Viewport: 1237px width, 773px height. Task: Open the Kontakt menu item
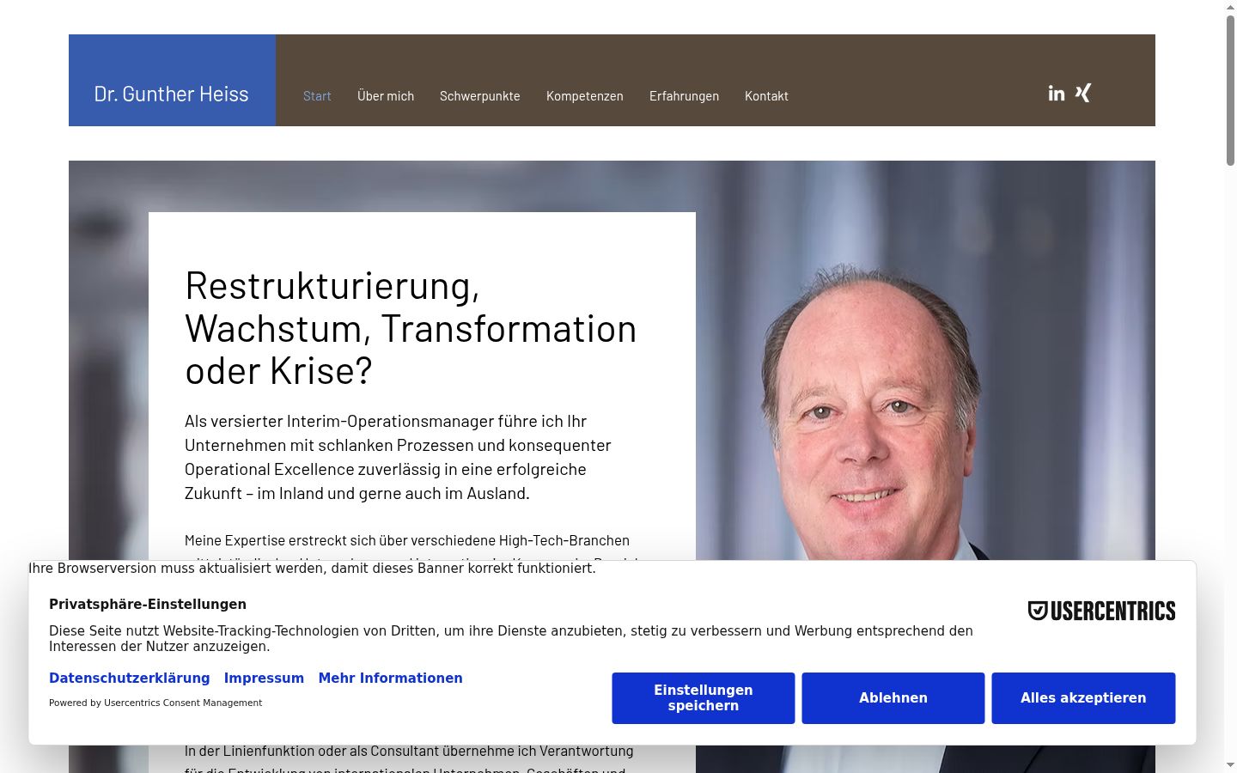(x=766, y=96)
